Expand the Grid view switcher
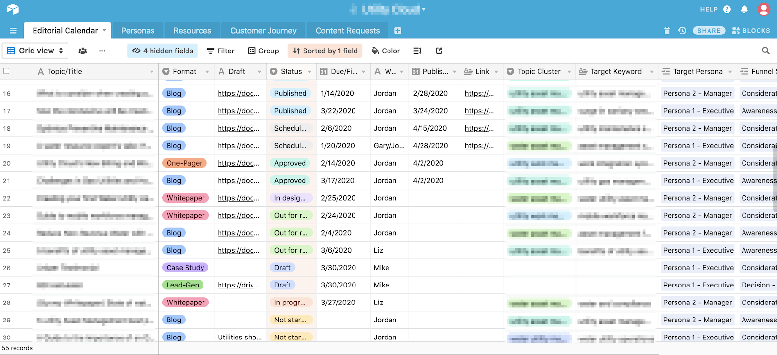The width and height of the screenshot is (777, 355). [35, 51]
